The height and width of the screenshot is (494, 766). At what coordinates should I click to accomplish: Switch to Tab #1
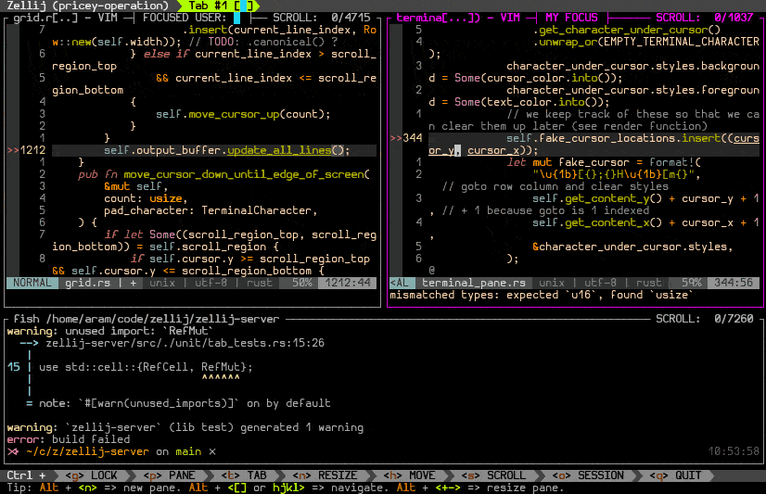[214, 6]
